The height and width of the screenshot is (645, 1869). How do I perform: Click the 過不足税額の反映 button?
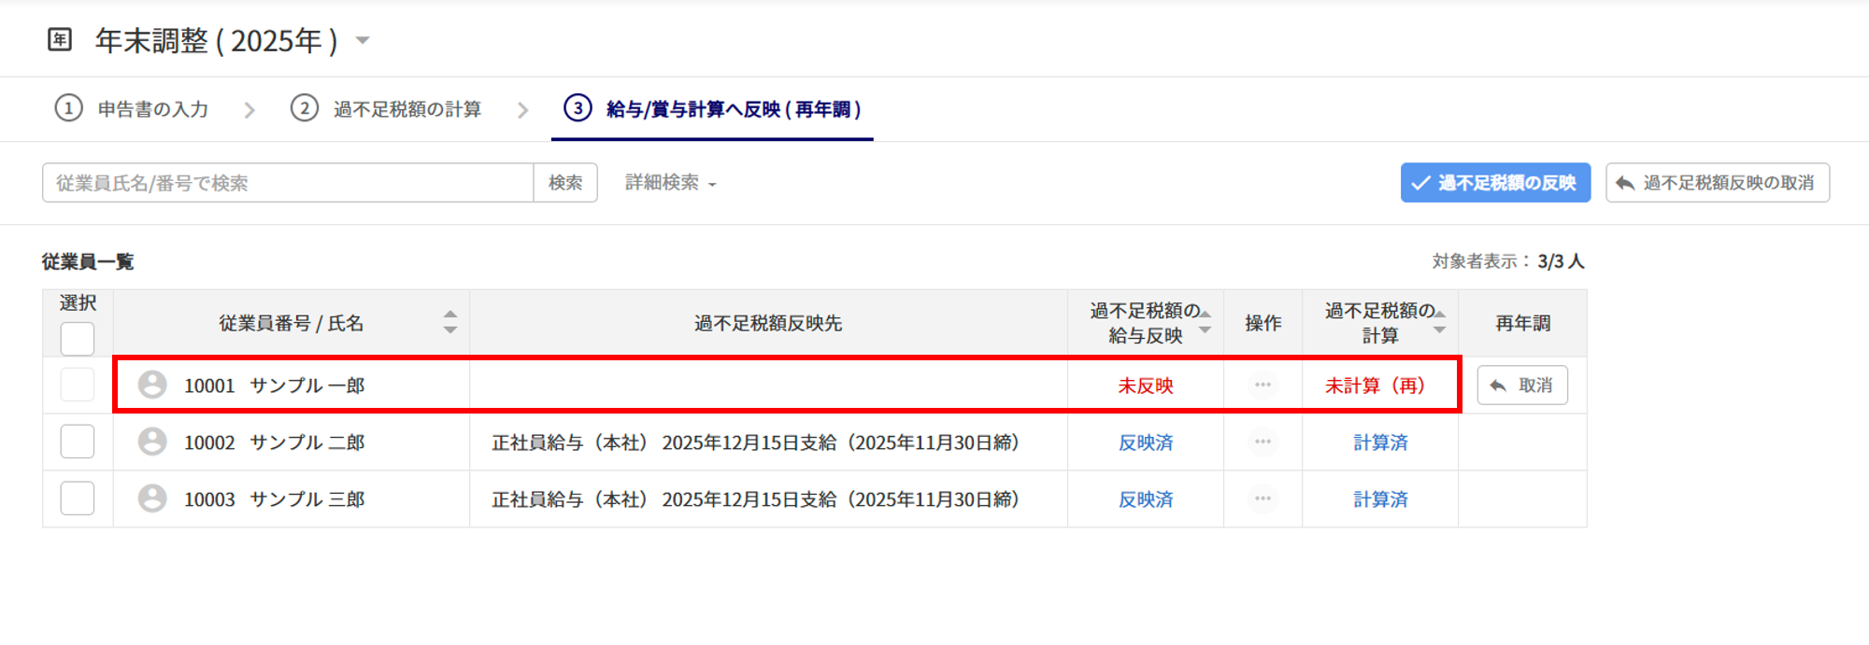point(1495,183)
